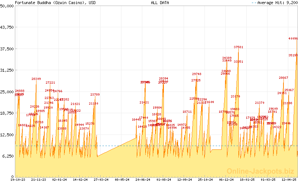The height and width of the screenshot is (183, 298).
Task: Select the ALL DATA heading
Action: [160, 3]
